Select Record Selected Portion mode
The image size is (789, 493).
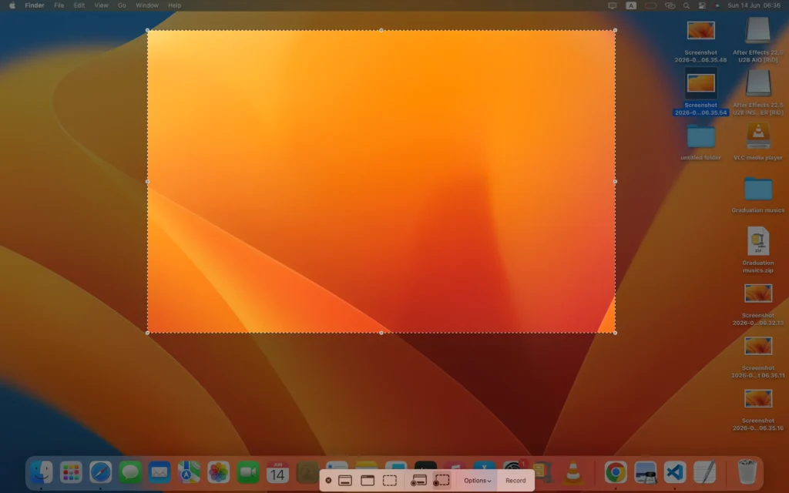click(x=442, y=481)
